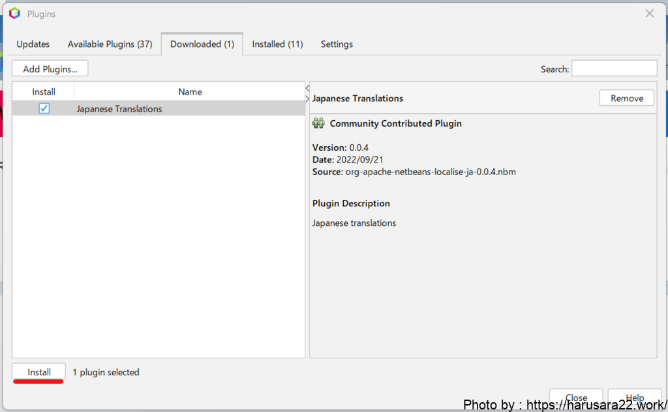Click the Community Contributed Plugin people icon
The width and height of the screenshot is (668, 412).
(318, 123)
